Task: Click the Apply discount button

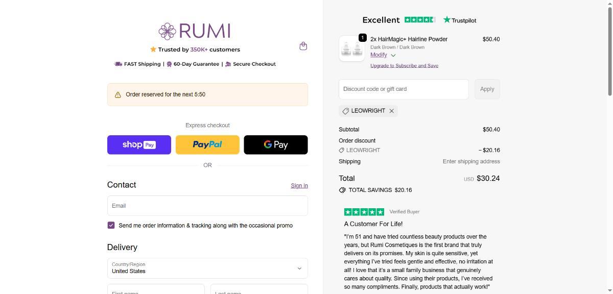Action: pos(487,89)
